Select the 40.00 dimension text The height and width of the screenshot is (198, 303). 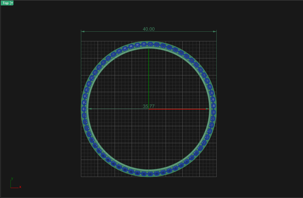149,29
